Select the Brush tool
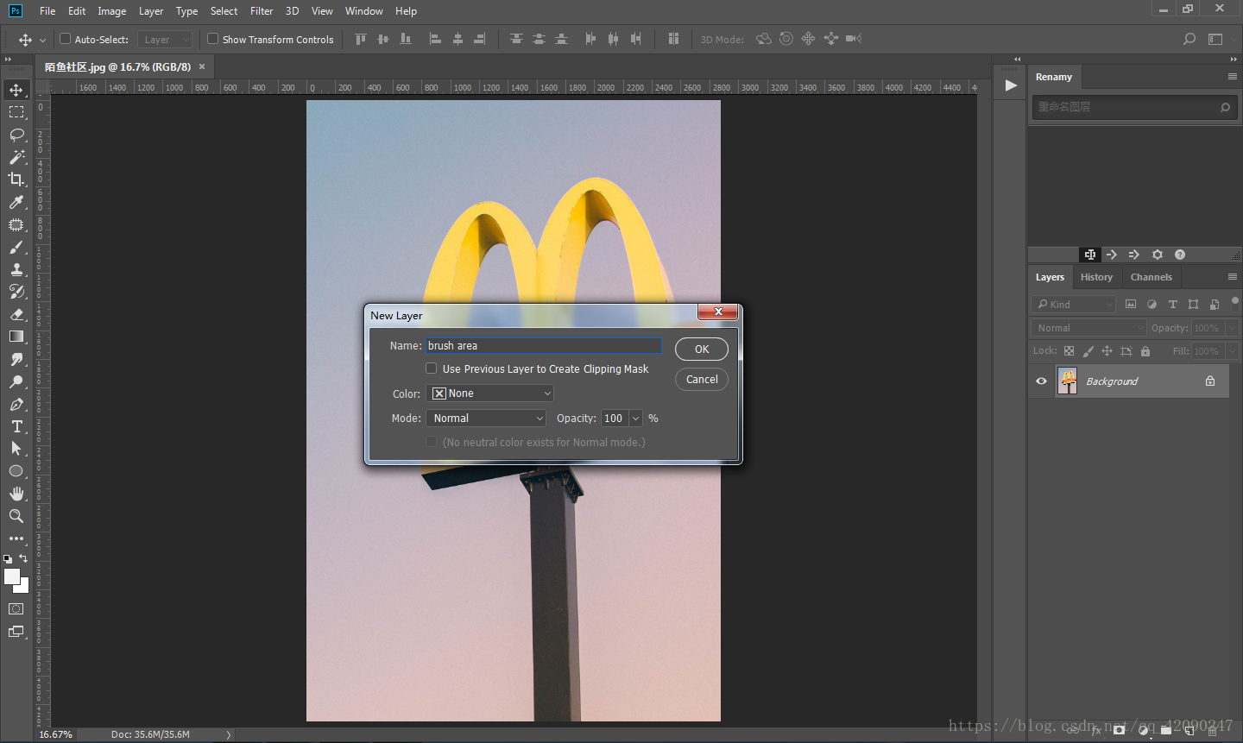This screenshot has width=1243, height=743. click(x=16, y=247)
